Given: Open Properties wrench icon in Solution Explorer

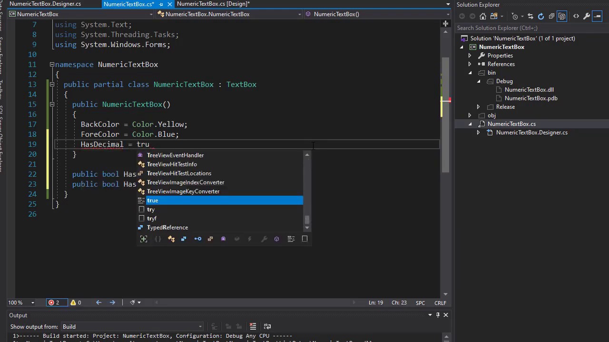Looking at the screenshot, I should click(x=587, y=16).
